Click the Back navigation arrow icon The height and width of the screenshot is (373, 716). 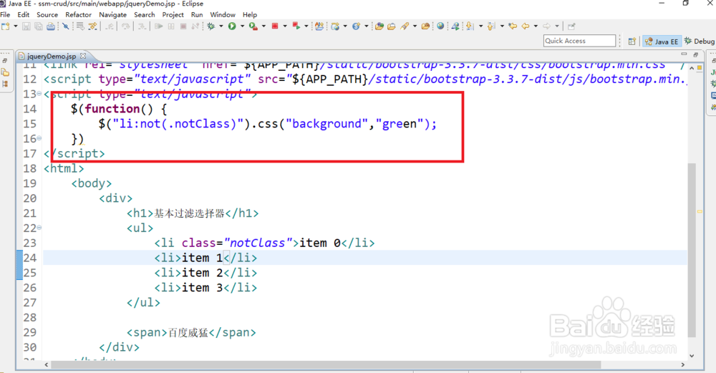pyautogui.click(x=525, y=26)
